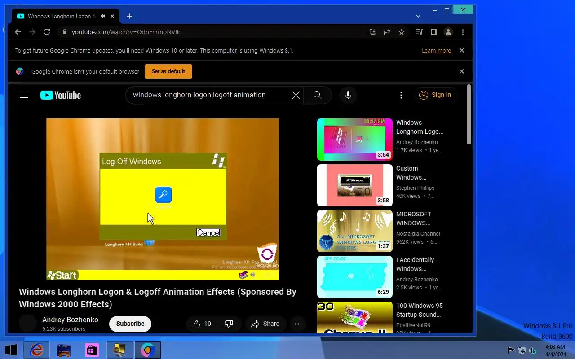Image resolution: width=575 pixels, height=359 pixels.
Task: Run search with the magnifier button
Action: click(318, 95)
